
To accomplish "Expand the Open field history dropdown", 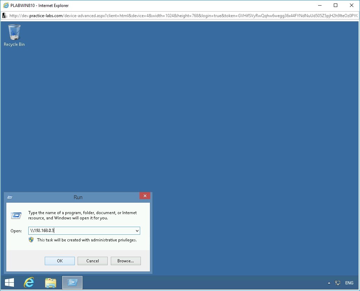I will point(136,231).
